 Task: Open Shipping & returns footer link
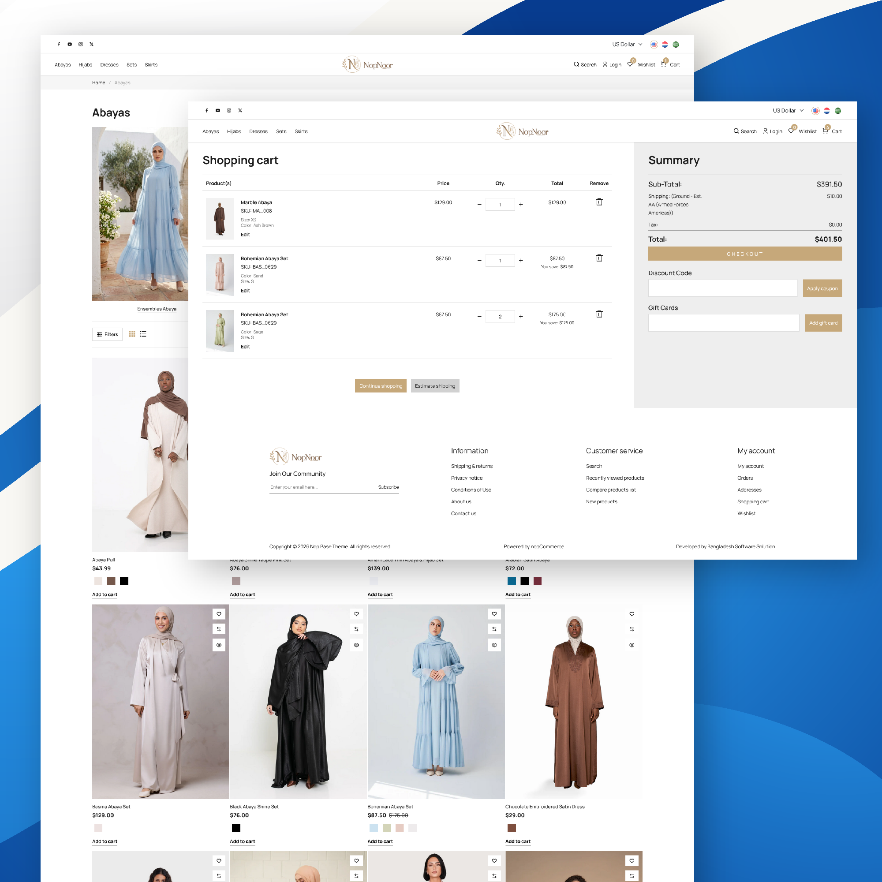pyautogui.click(x=471, y=466)
